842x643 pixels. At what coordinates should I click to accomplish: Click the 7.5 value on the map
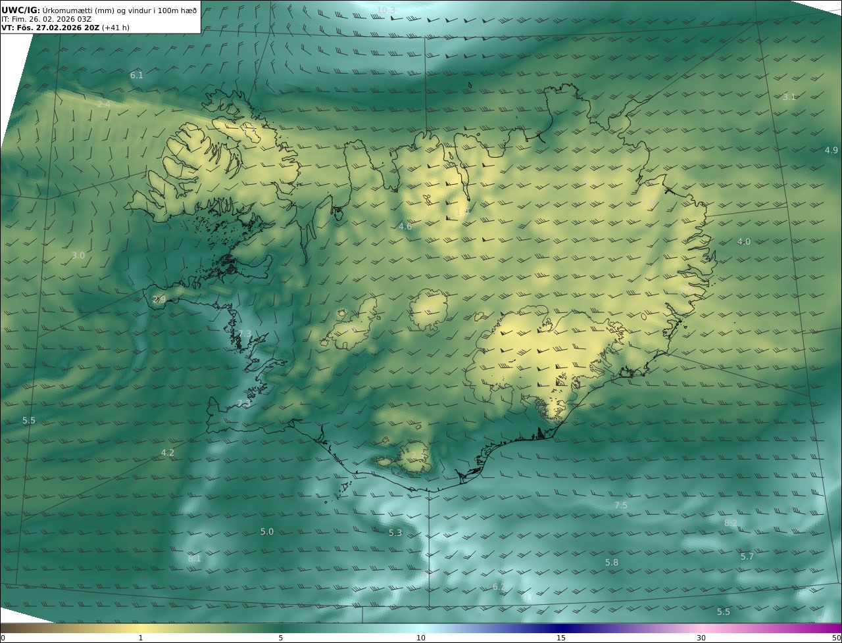[621, 505]
